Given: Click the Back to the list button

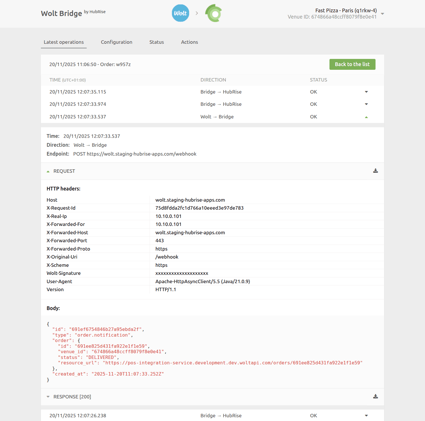Looking at the screenshot, I should (352, 64).
